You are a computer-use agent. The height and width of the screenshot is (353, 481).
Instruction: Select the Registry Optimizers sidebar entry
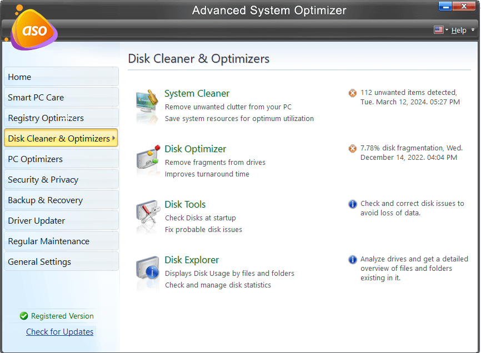click(x=61, y=117)
